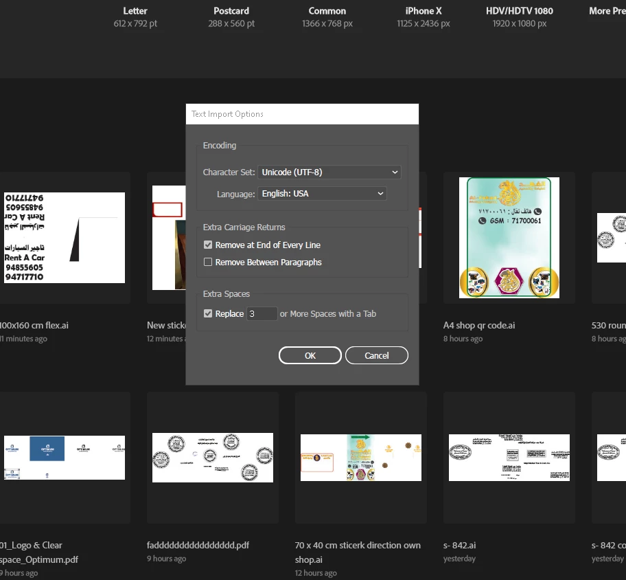The width and height of the screenshot is (626, 580).
Task: Click the fadddddddddddddddd.pdf file name
Action: click(198, 545)
